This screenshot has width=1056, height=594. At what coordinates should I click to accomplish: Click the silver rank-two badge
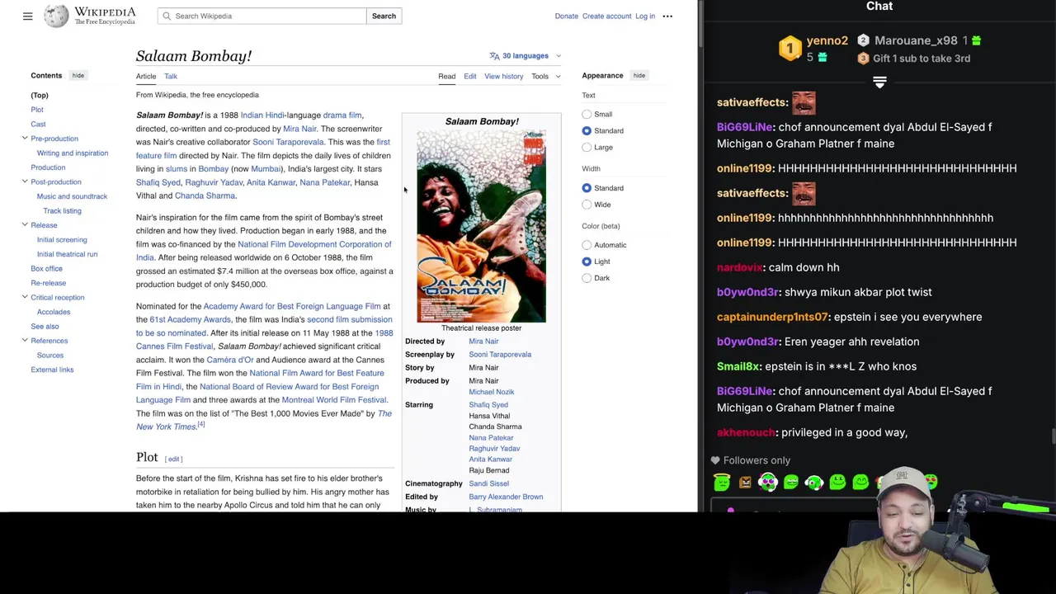(x=863, y=40)
